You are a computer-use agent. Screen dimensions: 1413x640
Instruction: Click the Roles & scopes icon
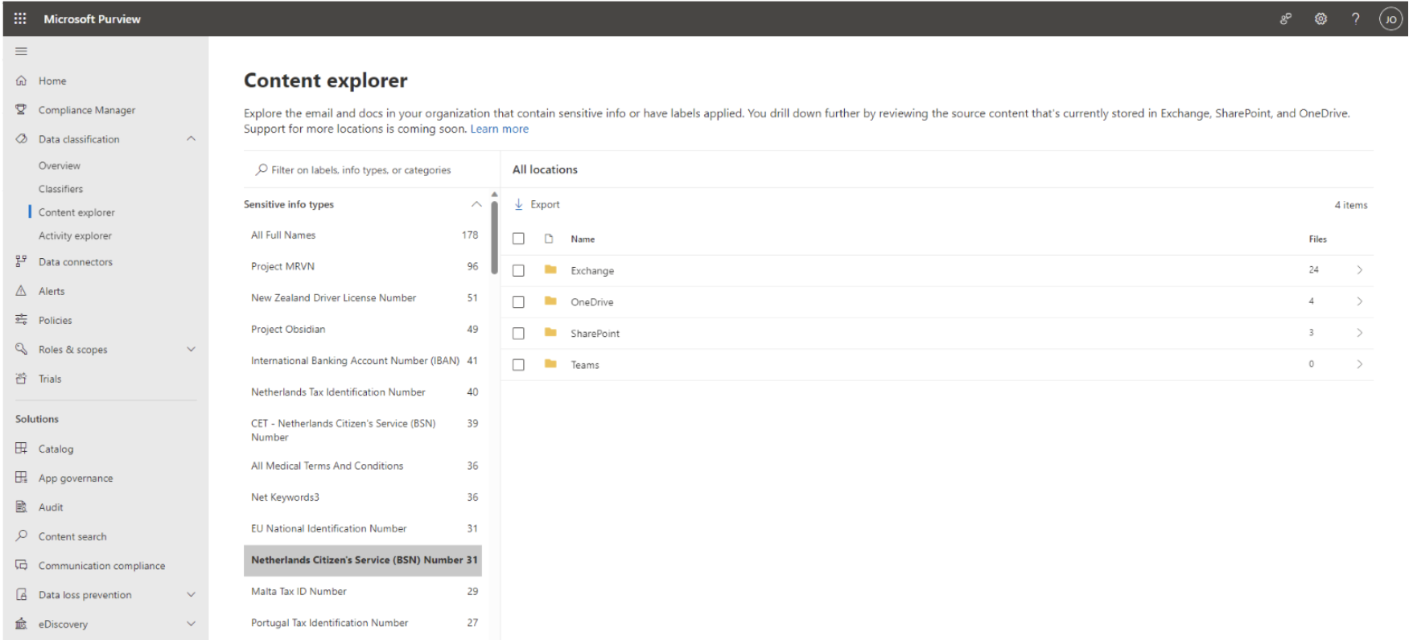pos(22,349)
